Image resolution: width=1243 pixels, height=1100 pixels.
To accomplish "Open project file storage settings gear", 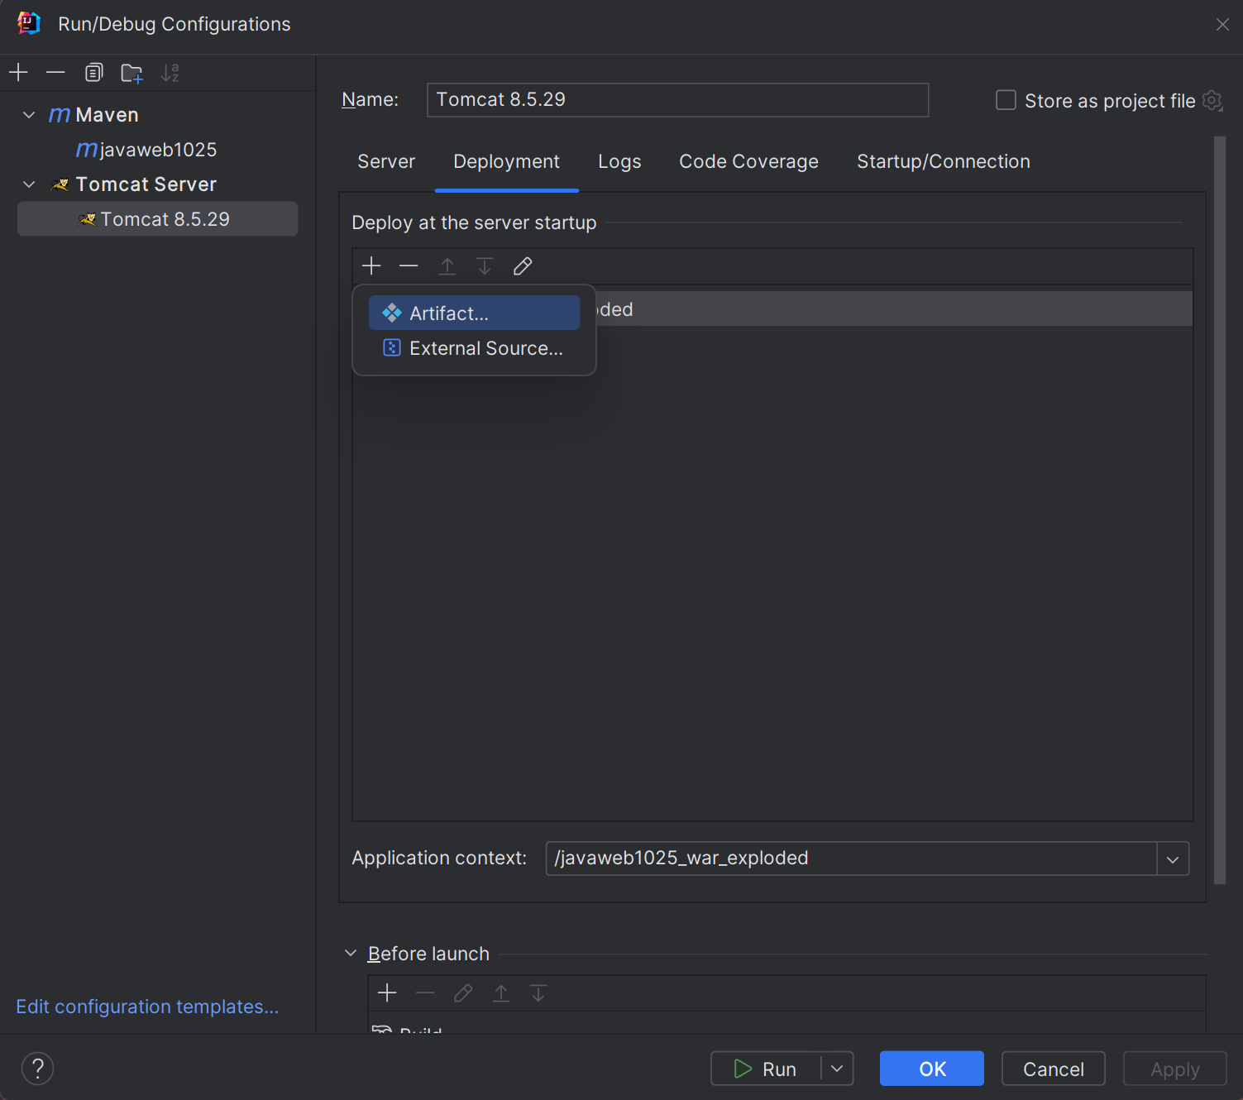I will click(x=1212, y=101).
